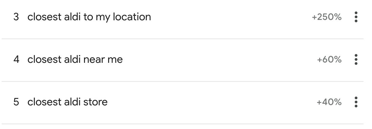
Task: Click divider line below 'closest aldi to my location'
Action: (183, 39)
